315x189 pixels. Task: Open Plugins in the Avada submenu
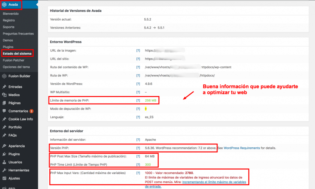8,47
